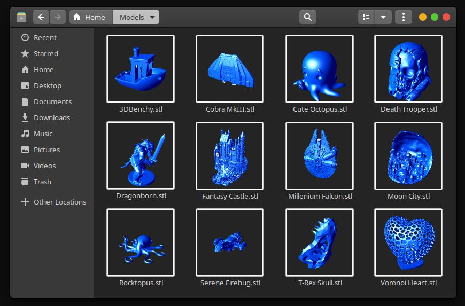Viewport: 465px width, 306px height.
Task: Click the forward navigation arrow
Action: point(58,17)
